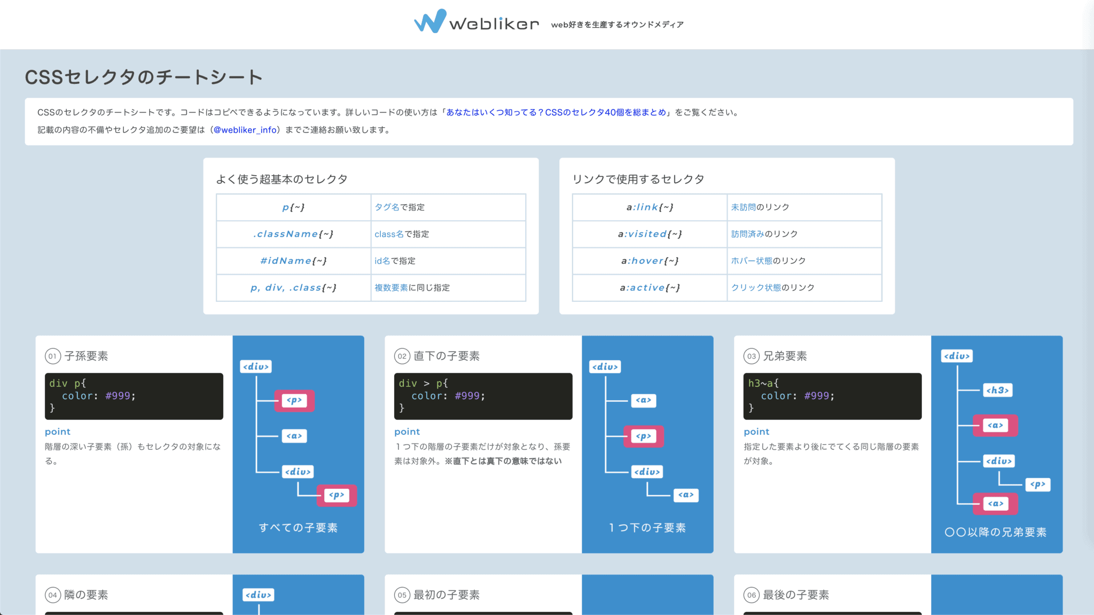
Task: Select the div p code block to copy it
Action: pyautogui.click(x=134, y=396)
